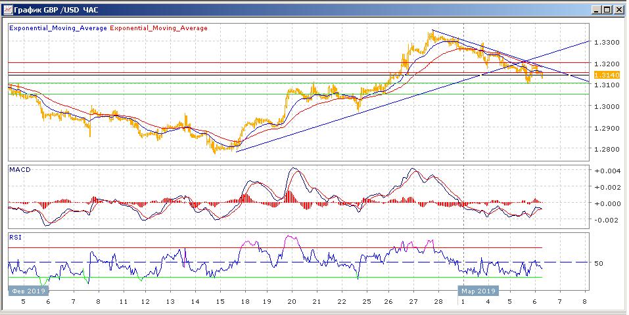Screen dimensions: 629x315
Task: Maximize the GBP/USD chart window
Action: [607, 10]
